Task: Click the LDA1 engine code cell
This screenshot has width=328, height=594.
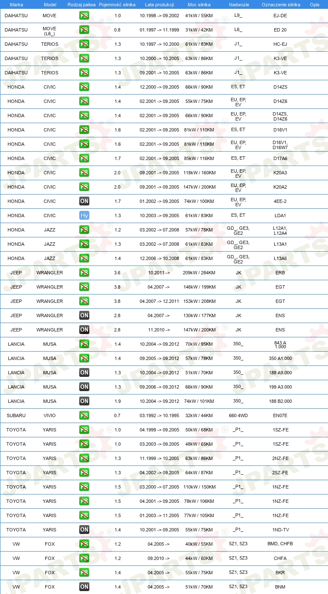Action: tap(280, 216)
